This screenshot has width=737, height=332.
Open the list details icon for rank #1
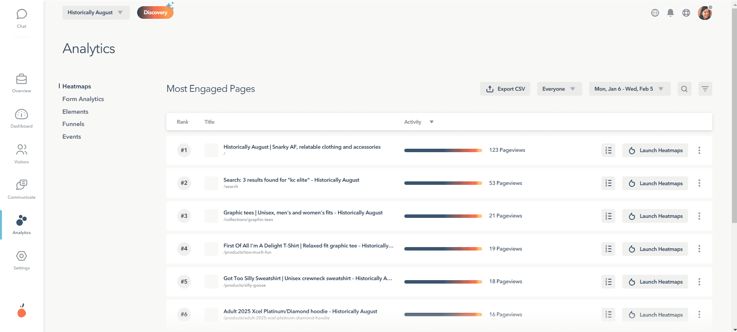click(608, 150)
